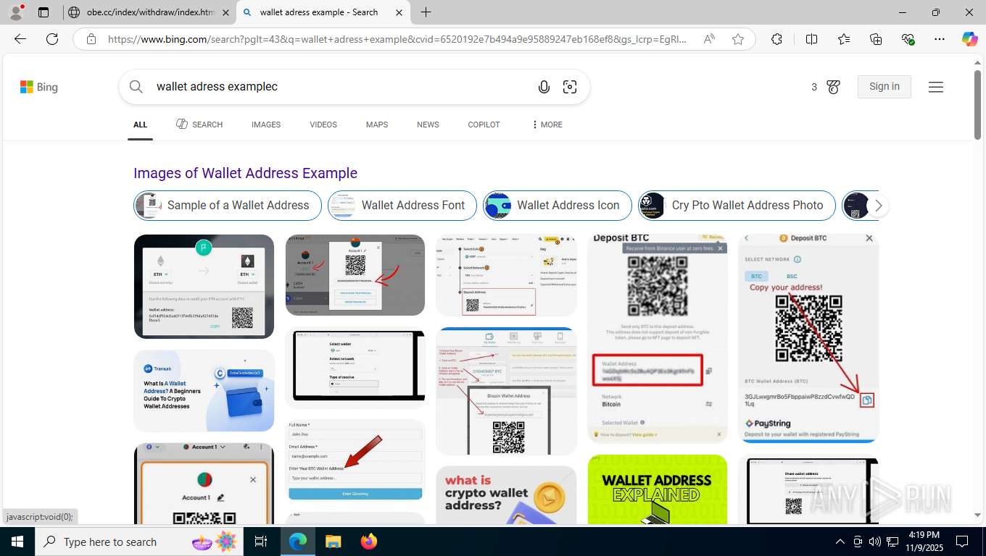Open the Windows Start menu

[17, 542]
